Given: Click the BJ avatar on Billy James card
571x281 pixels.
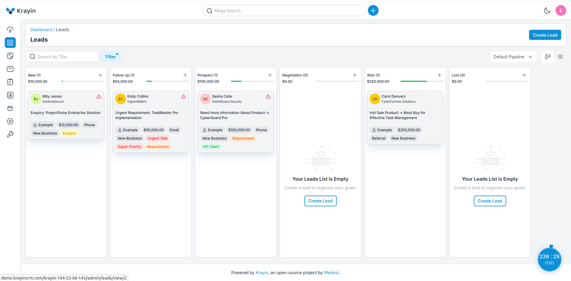Looking at the screenshot, I should (36, 99).
